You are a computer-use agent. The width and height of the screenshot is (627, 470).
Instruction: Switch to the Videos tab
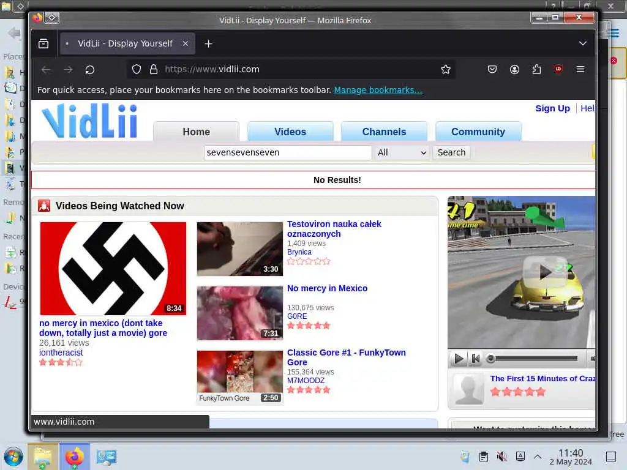coord(290,132)
